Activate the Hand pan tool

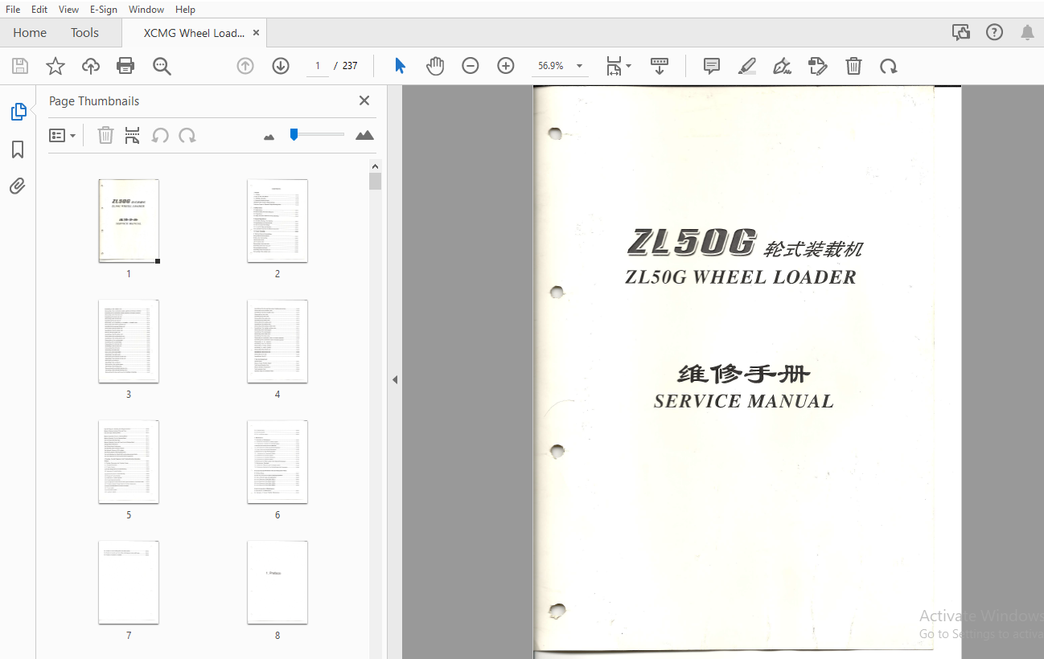435,66
